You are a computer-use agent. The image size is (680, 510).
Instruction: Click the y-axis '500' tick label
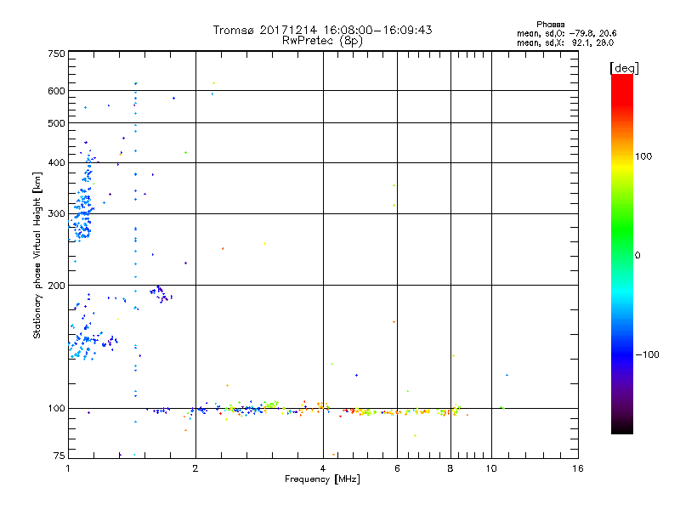point(56,123)
